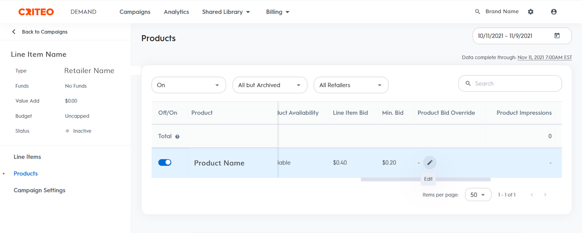The width and height of the screenshot is (582, 233).
Task: Open the On status filter dropdown
Action: click(x=189, y=85)
